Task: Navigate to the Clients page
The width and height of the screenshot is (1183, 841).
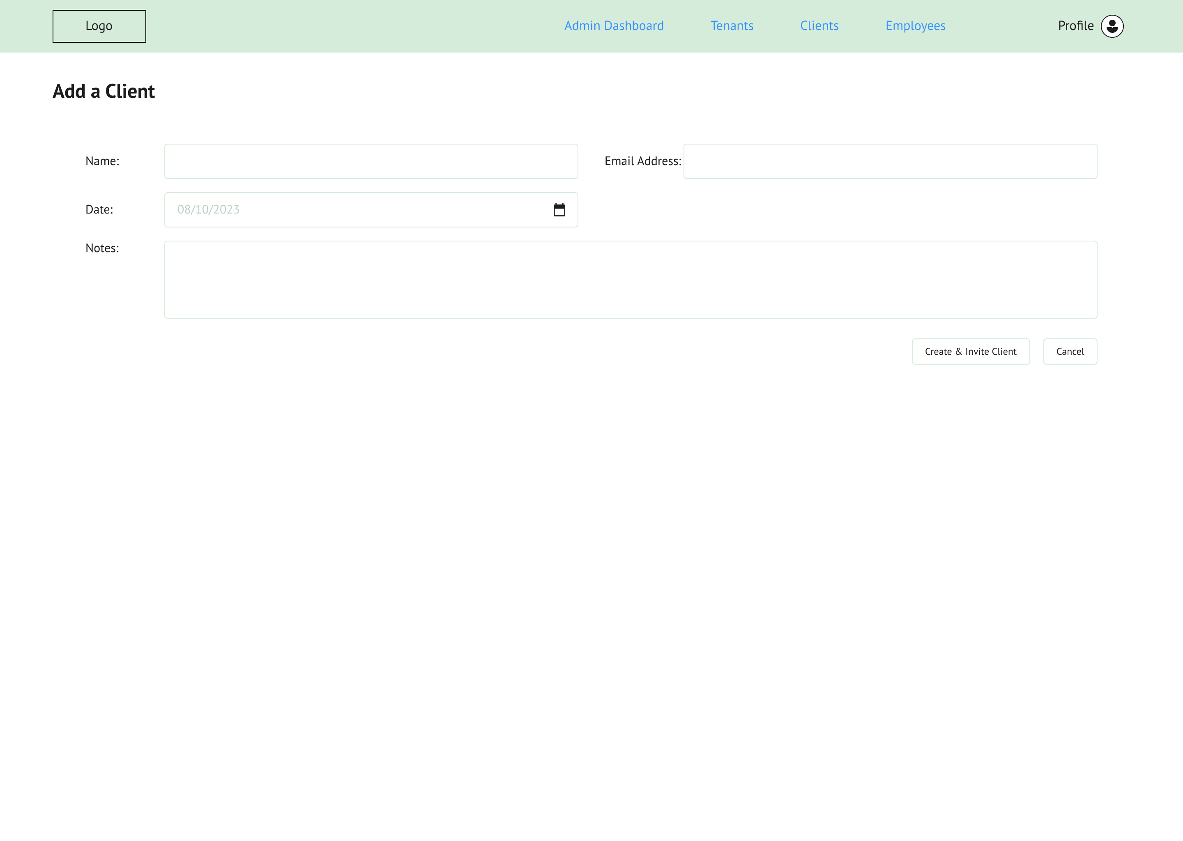Action: coord(819,26)
